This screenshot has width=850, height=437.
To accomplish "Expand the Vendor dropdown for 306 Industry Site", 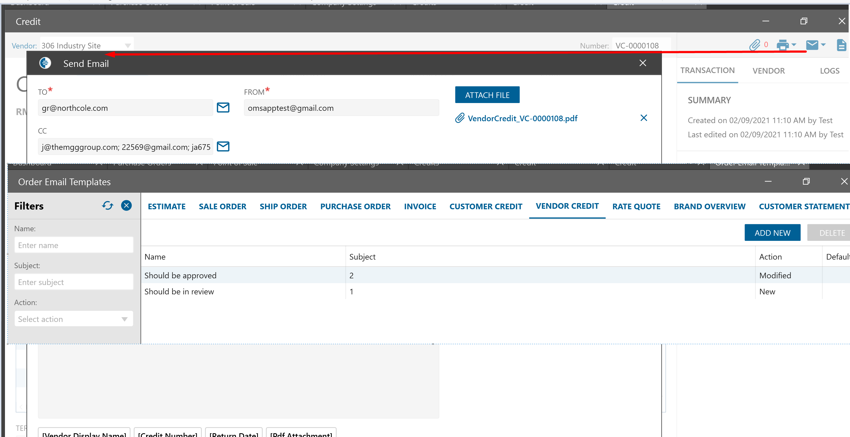I will coord(128,45).
